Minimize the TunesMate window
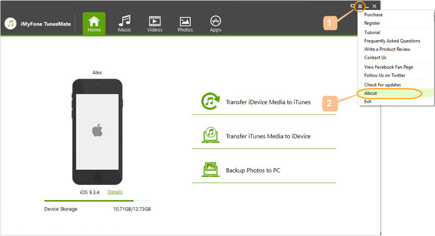Screen dimensions: 435x236 point(367,6)
